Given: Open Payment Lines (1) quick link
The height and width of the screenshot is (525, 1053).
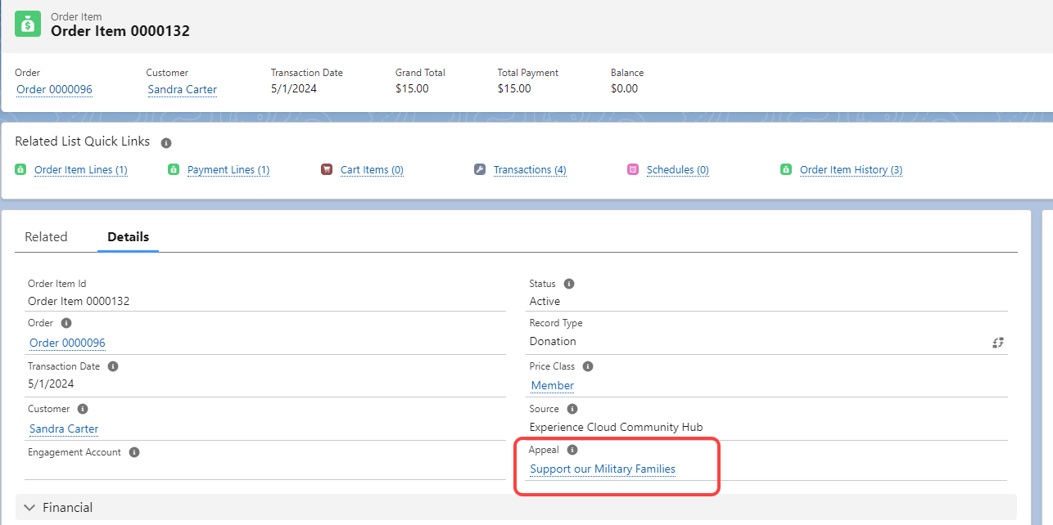Looking at the screenshot, I should click(228, 170).
